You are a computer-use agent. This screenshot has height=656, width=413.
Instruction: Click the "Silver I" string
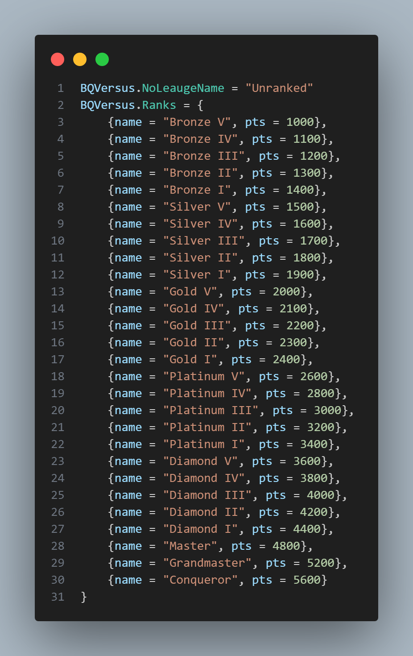197,274
